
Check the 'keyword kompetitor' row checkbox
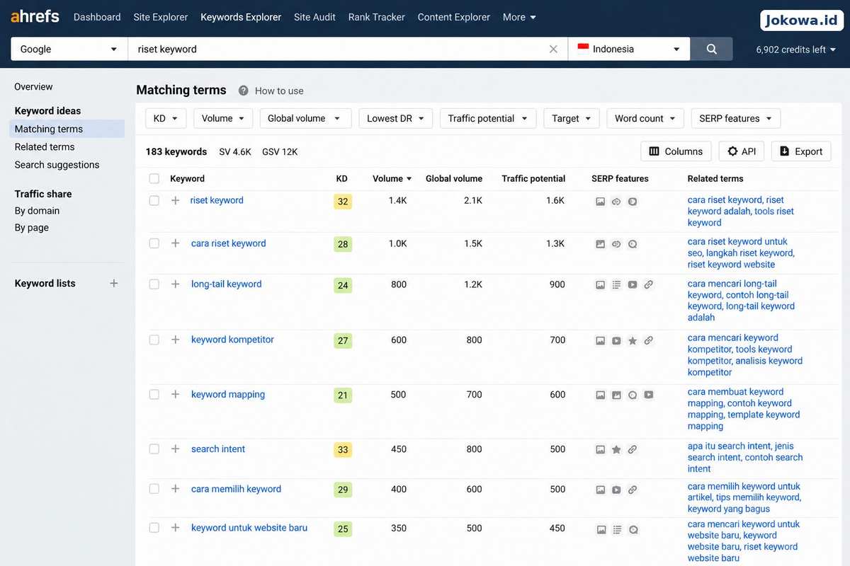click(x=154, y=340)
